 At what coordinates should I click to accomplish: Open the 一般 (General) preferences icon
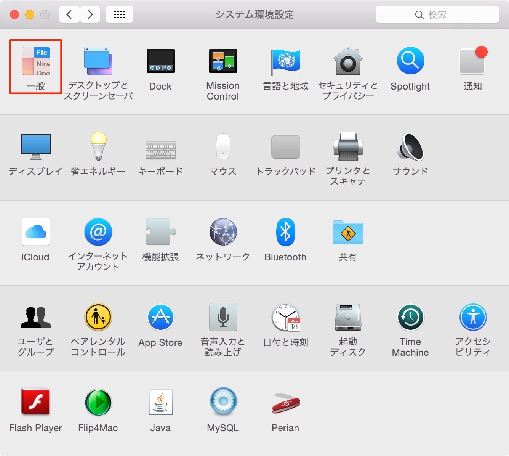[x=36, y=61]
